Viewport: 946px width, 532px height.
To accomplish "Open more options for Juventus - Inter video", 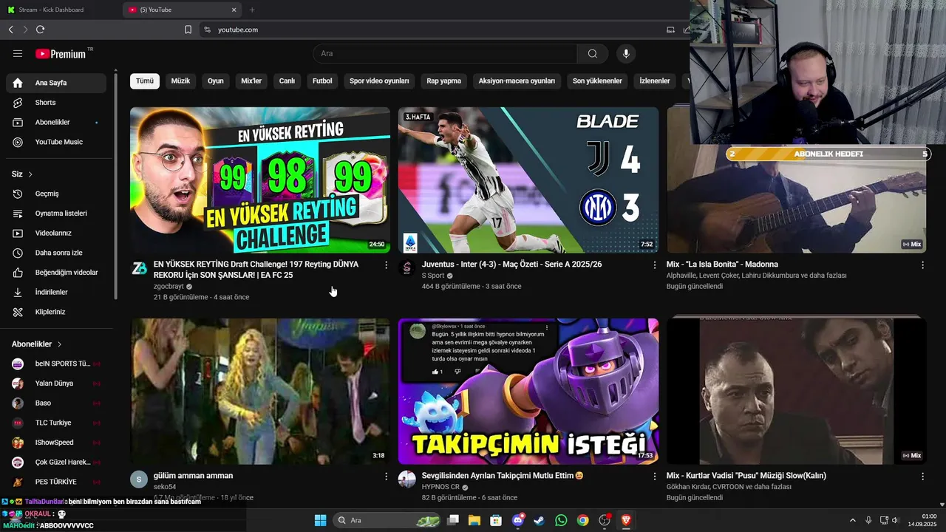I will point(654,265).
